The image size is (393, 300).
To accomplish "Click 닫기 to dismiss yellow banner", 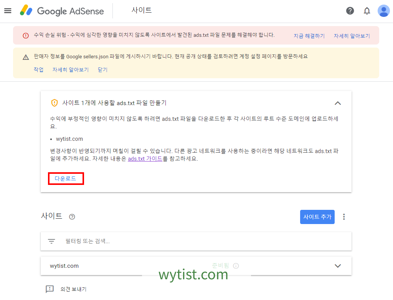I will click(102, 69).
